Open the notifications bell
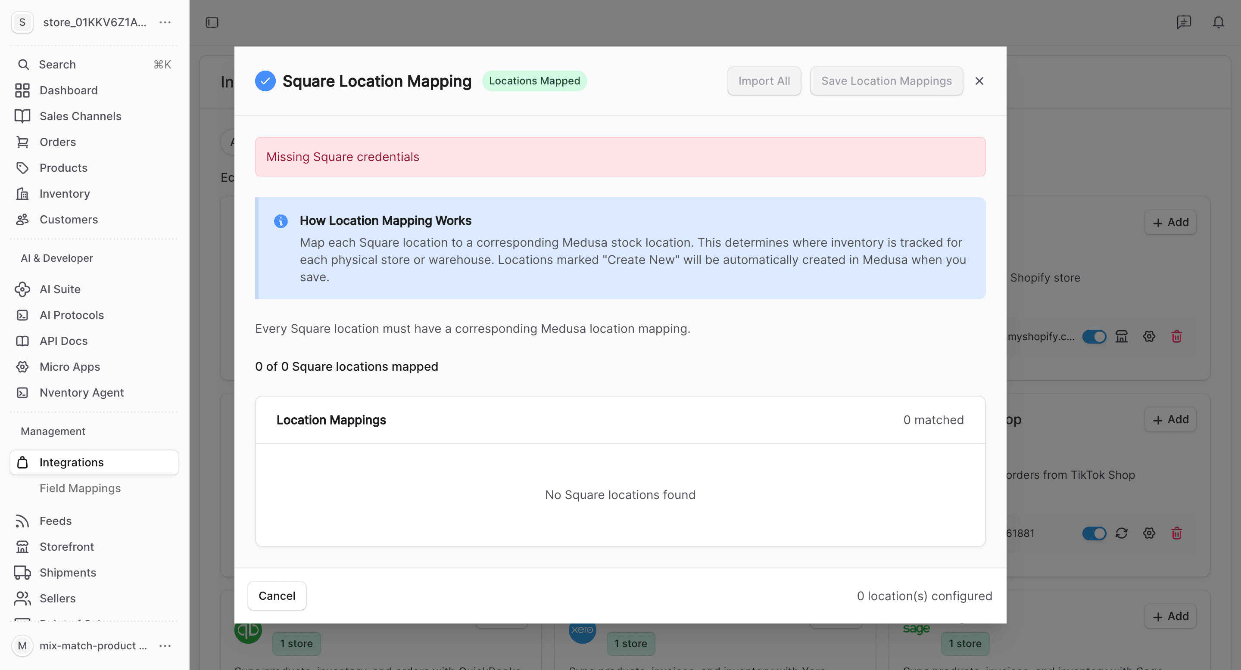Viewport: 1241px width, 670px height. pos(1218,22)
